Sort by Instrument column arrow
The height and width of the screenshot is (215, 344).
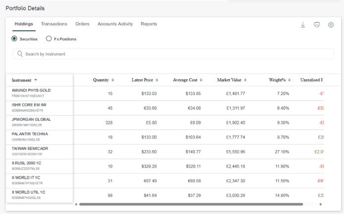tap(36, 80)
